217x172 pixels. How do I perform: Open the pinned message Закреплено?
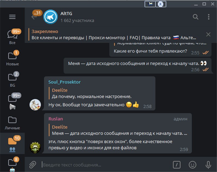pyautogui.click(x=113, y=35)
